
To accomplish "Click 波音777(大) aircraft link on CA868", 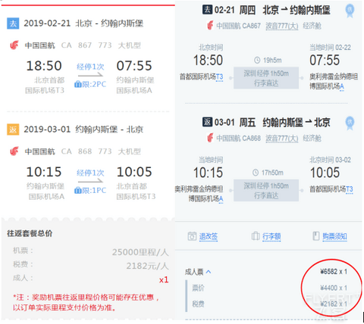I will point(282,138).
